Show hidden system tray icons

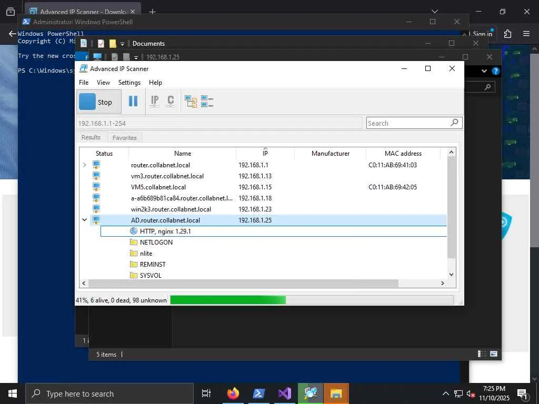point(445,393)
